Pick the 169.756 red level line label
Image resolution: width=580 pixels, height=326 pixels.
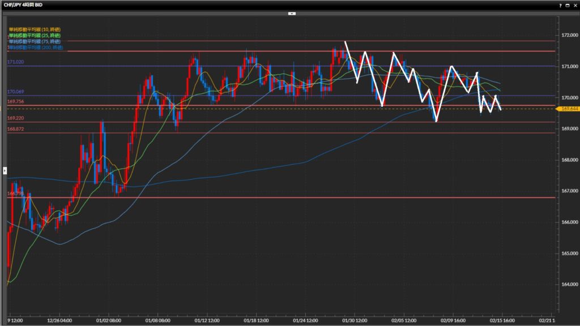point(15,101)
